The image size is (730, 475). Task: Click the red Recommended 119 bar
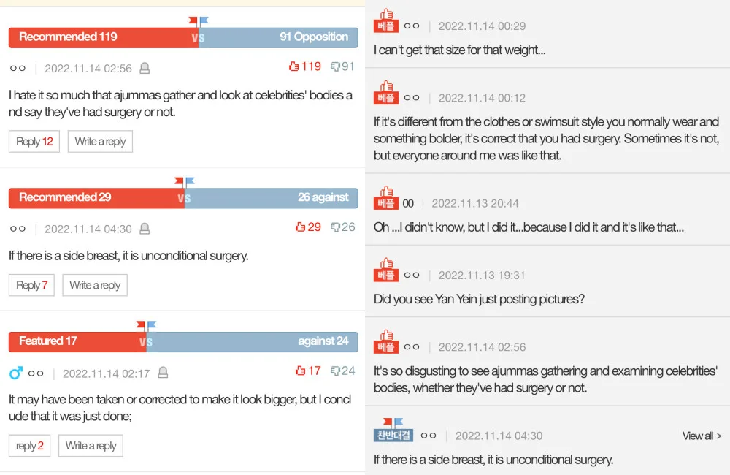(102, 37)
